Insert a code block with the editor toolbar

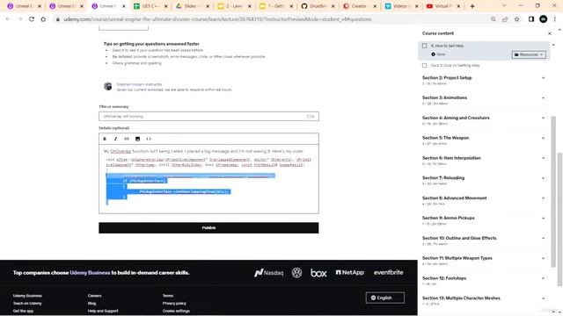pyautogui.click(x=149, y=139)
